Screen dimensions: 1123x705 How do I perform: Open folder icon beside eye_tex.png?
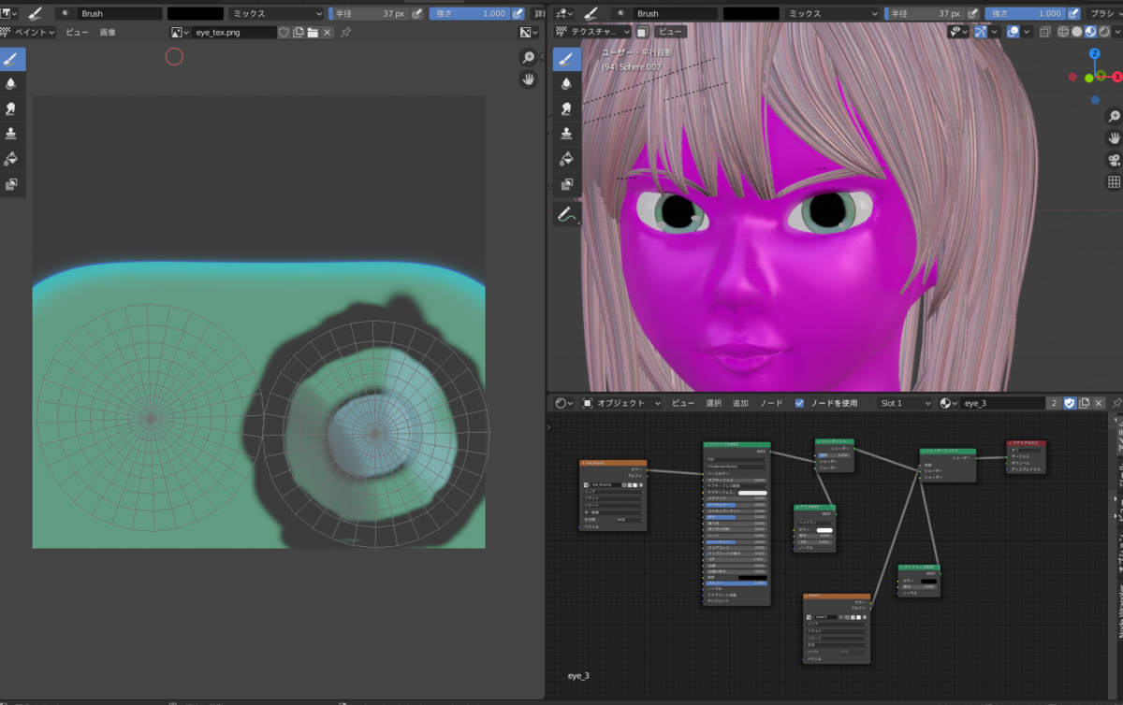pyautogui.click(x=313, y=32)
